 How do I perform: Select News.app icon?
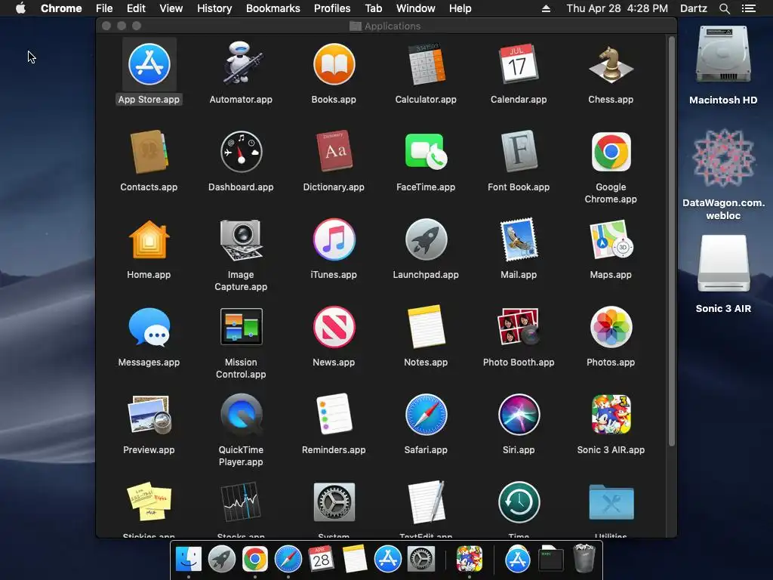point(334,327)
